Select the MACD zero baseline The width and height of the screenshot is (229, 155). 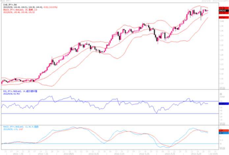click(x=110, y=143)
